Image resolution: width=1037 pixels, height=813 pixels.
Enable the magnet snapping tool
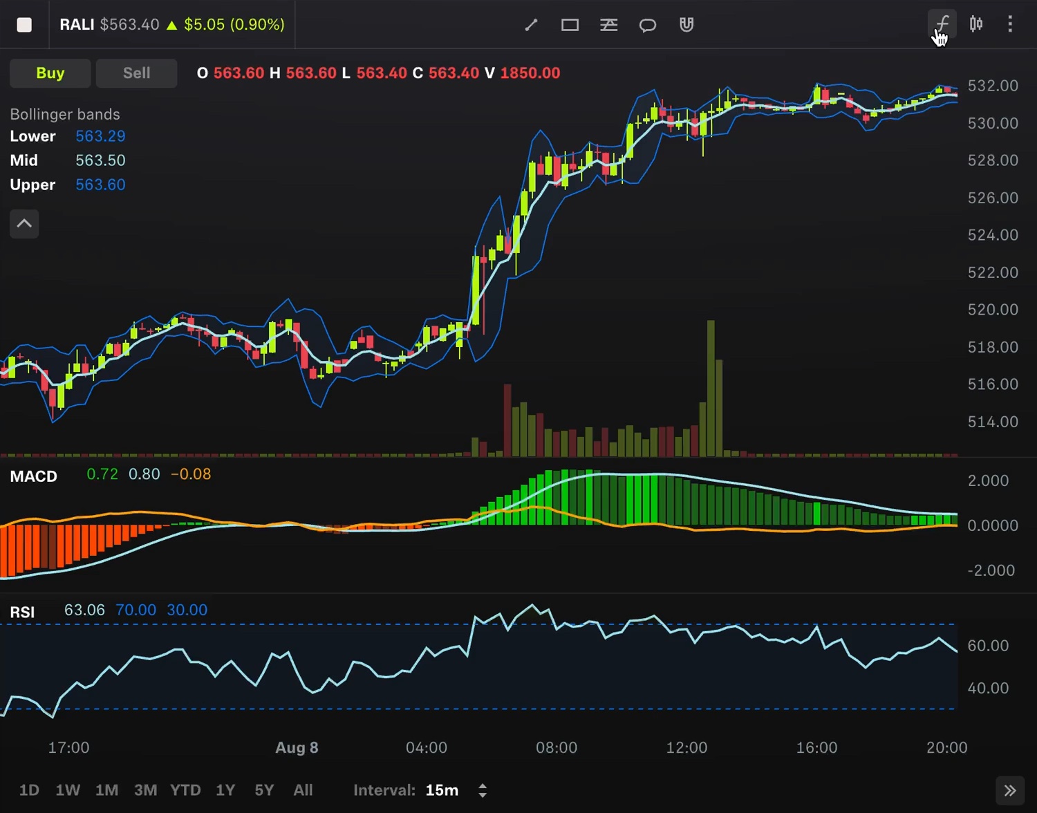686,24
